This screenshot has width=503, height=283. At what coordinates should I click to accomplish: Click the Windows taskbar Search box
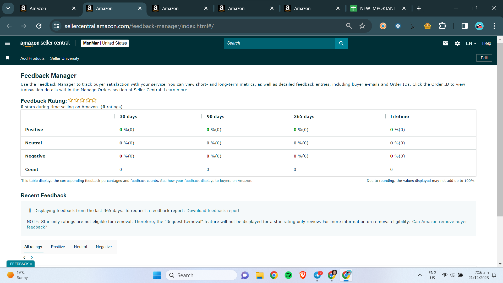tap(201, 275)
